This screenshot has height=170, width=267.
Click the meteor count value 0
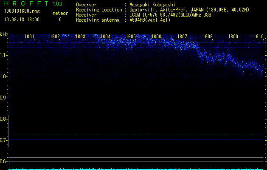[60, 20]
